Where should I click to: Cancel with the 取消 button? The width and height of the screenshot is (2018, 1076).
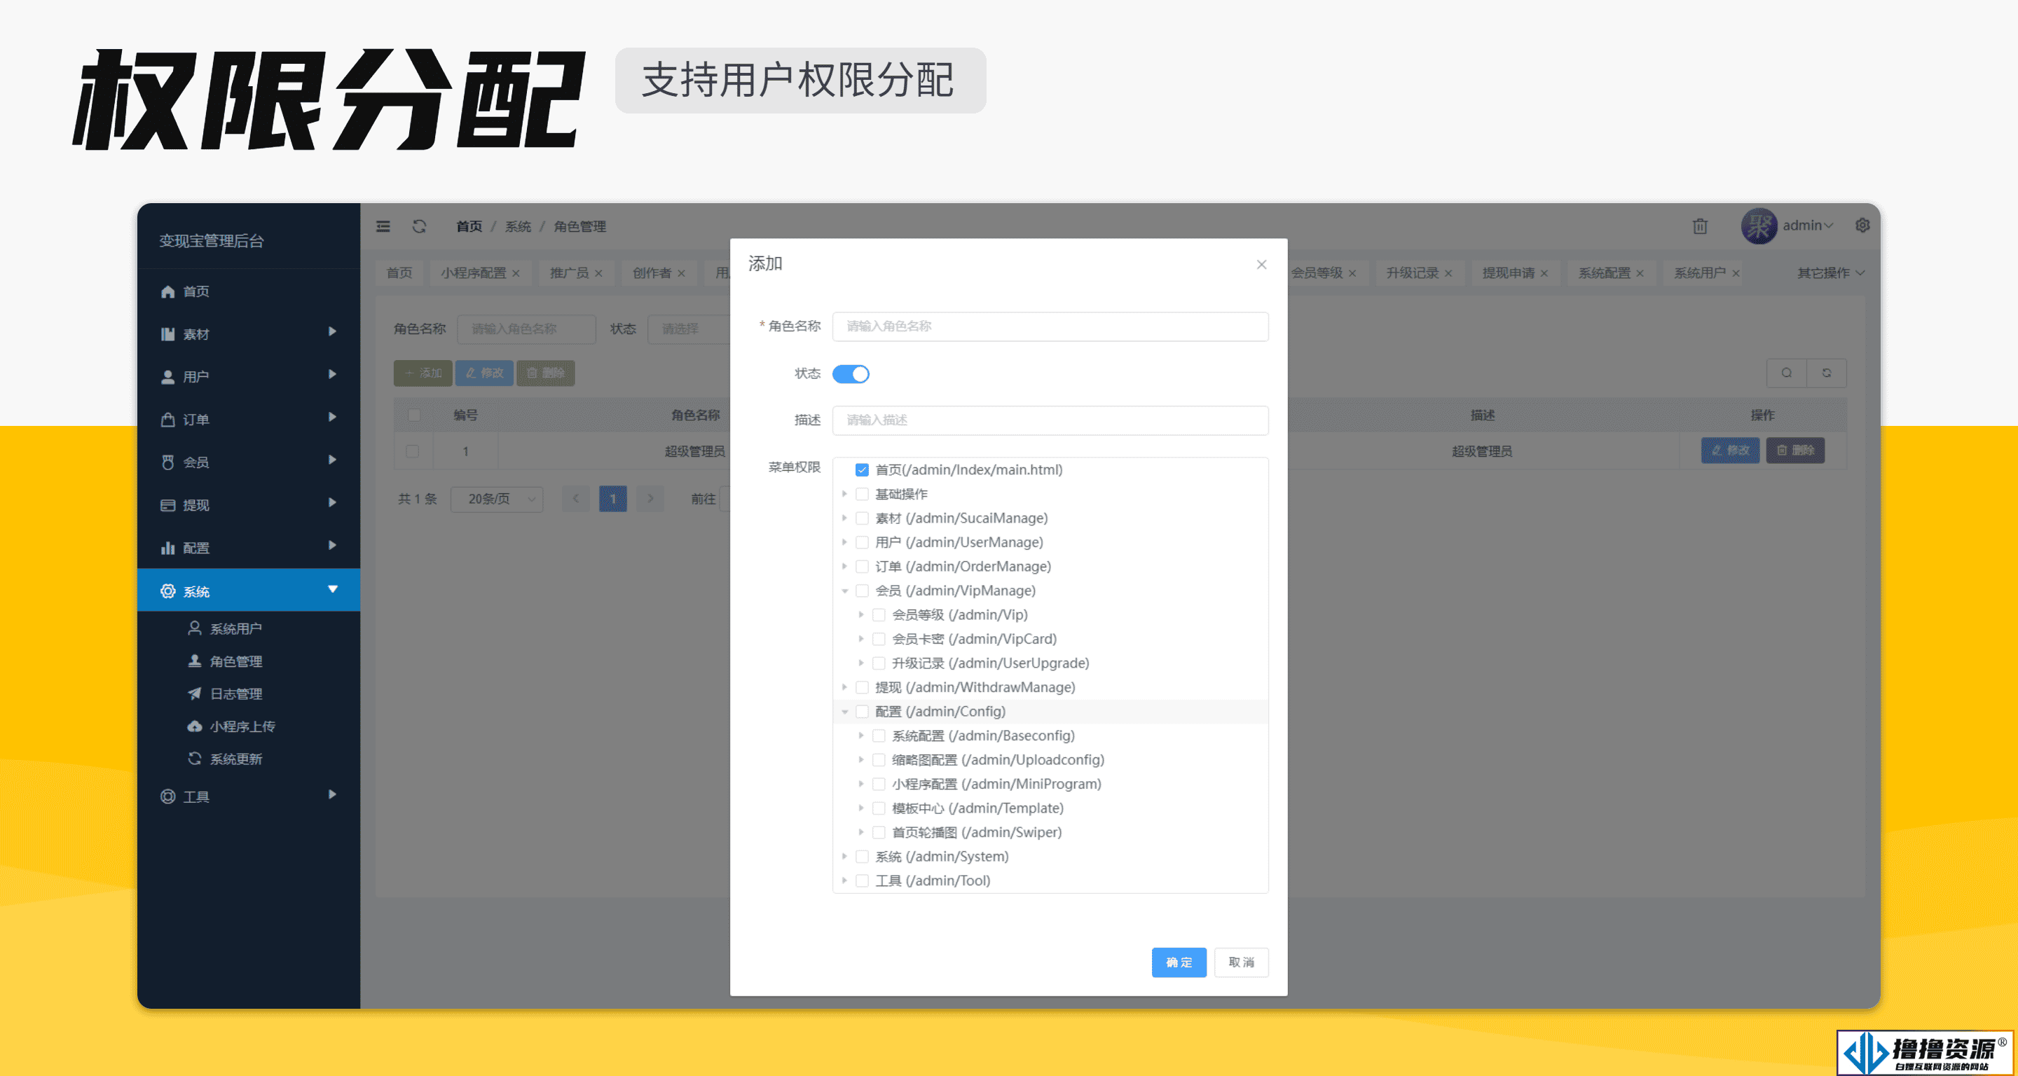pos(1241,962)
